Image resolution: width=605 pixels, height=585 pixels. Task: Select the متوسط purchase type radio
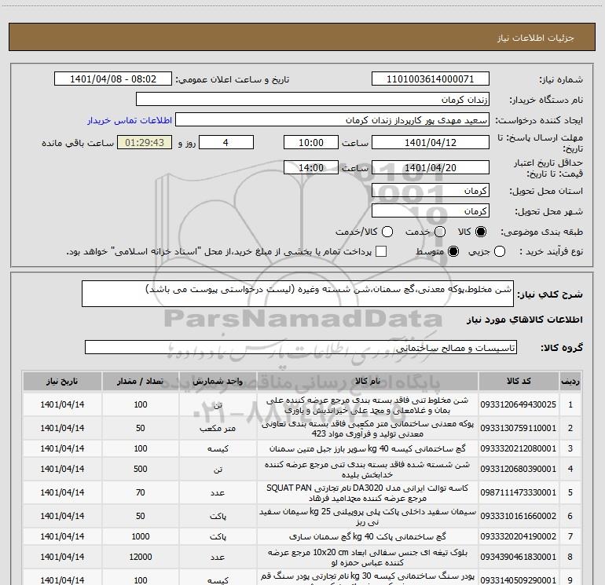pyautogui.click(x=453, y=251)
